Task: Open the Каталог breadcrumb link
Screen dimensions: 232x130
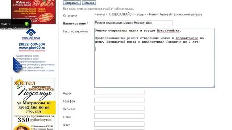Action: pyautogui.click(x=100, y=14)
